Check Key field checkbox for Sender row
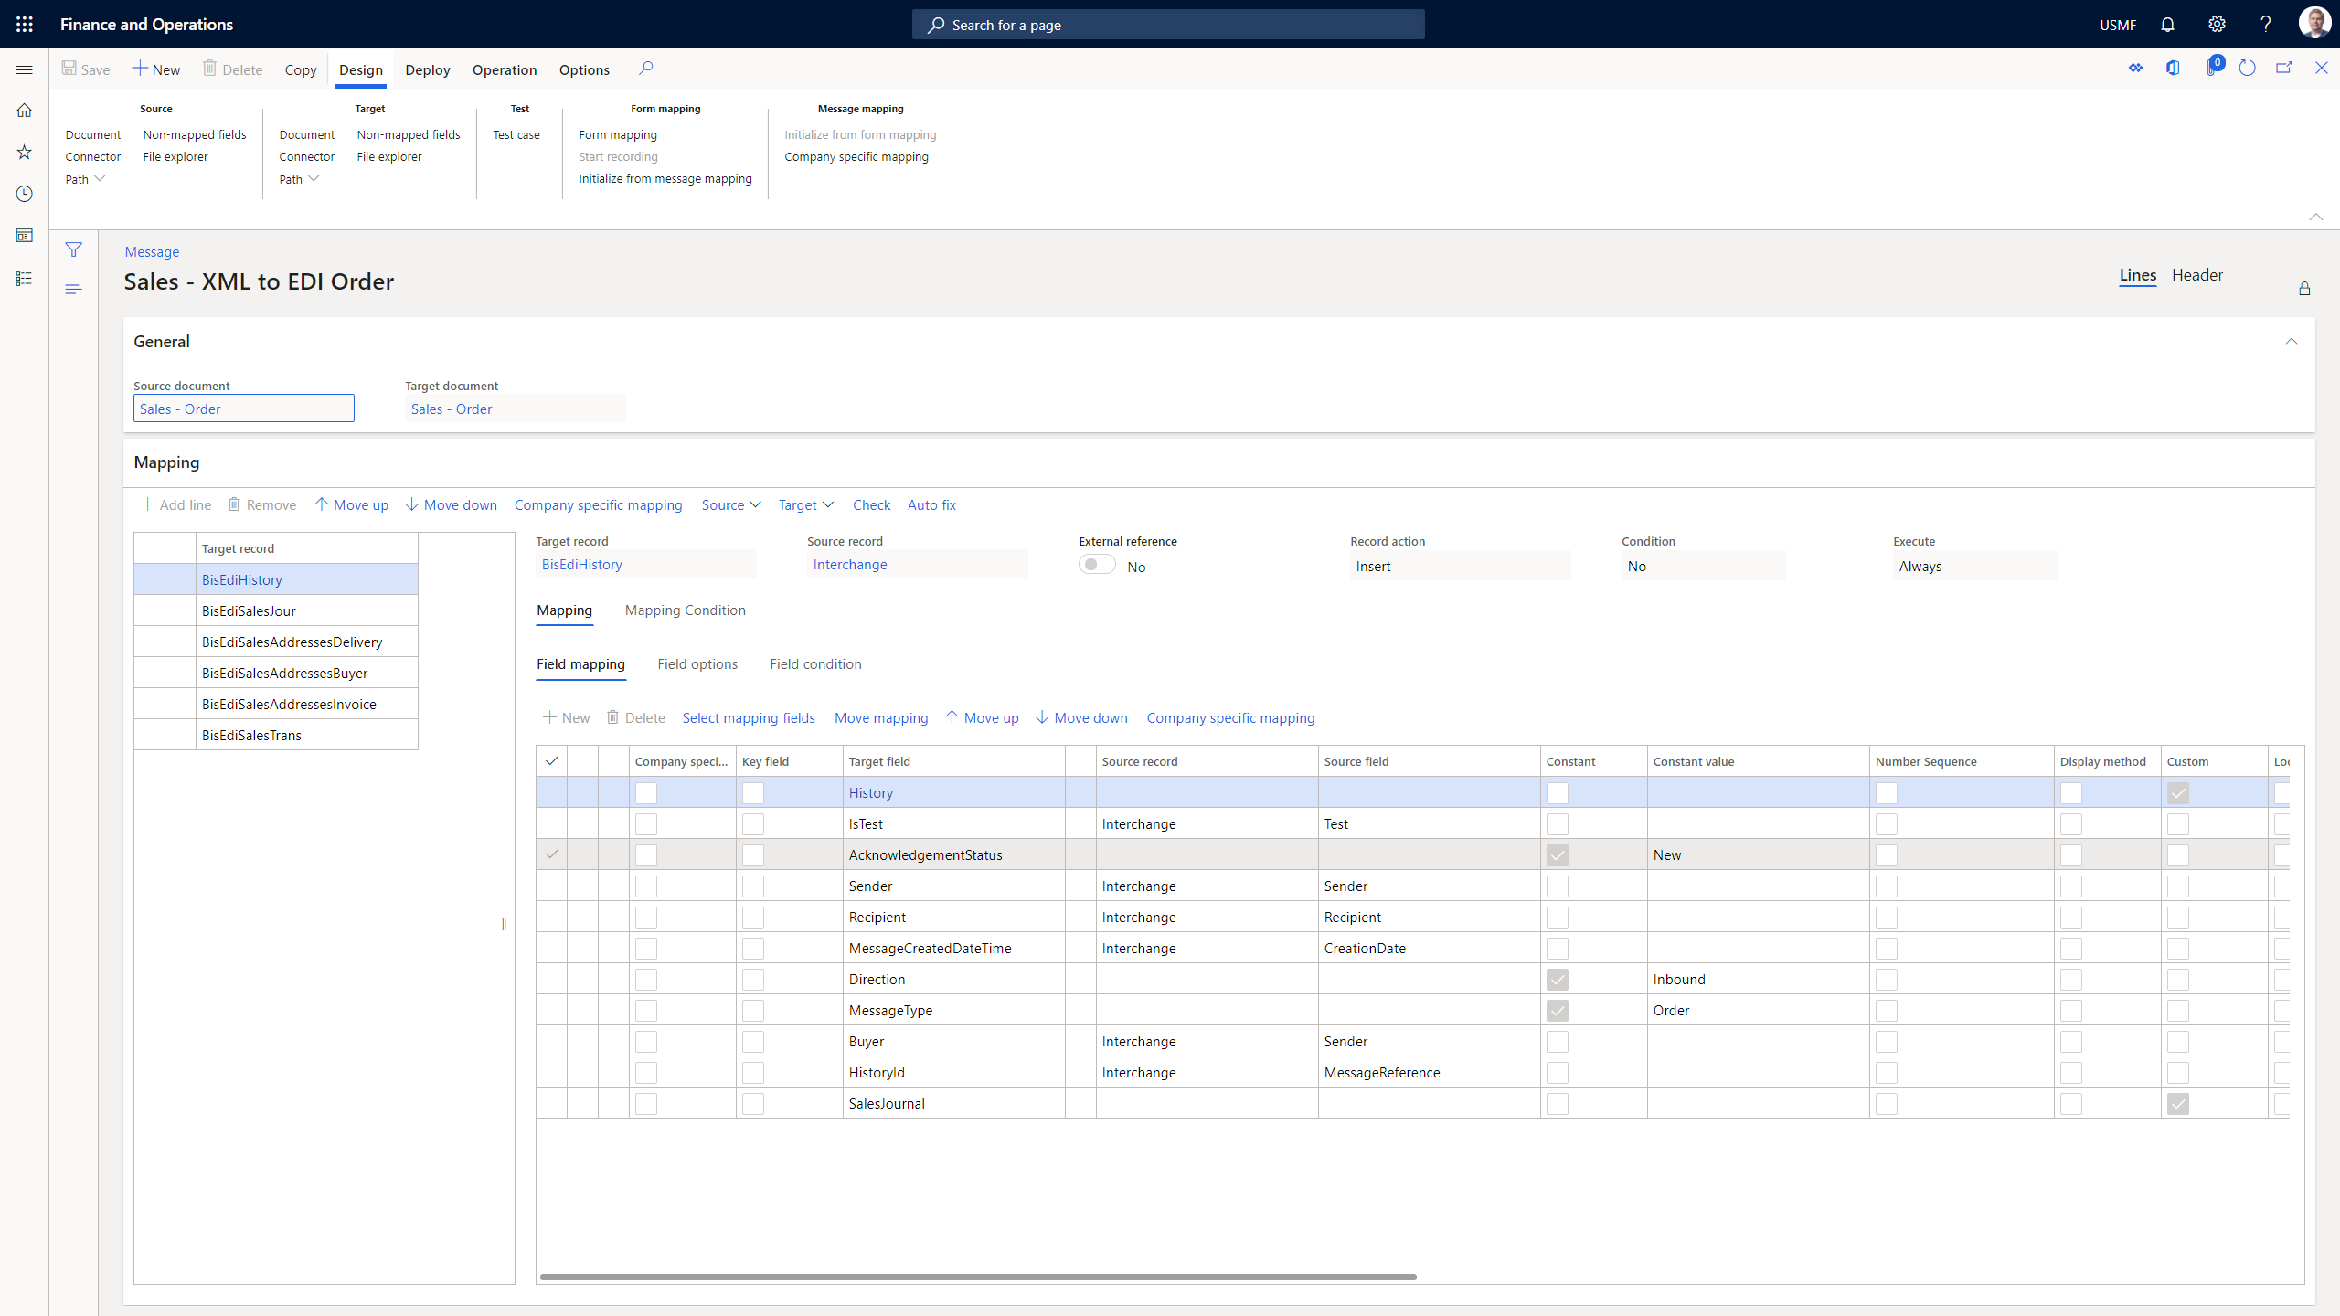 752,886
